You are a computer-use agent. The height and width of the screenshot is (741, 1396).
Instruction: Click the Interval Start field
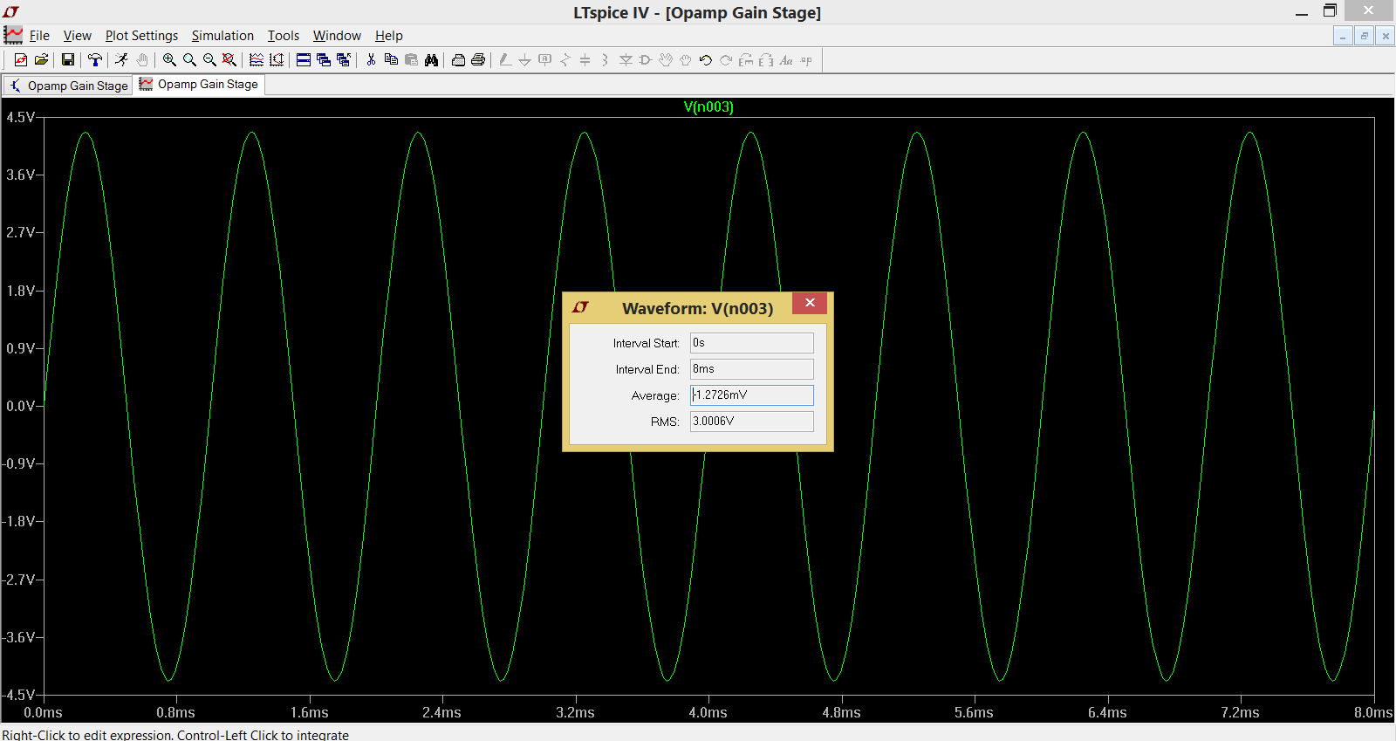pyautogui.click(x=751, y=343)
